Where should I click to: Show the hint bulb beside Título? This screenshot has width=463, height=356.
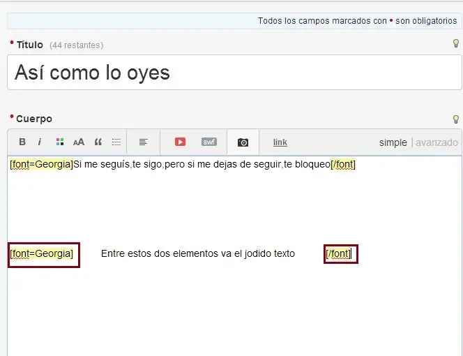456,43
